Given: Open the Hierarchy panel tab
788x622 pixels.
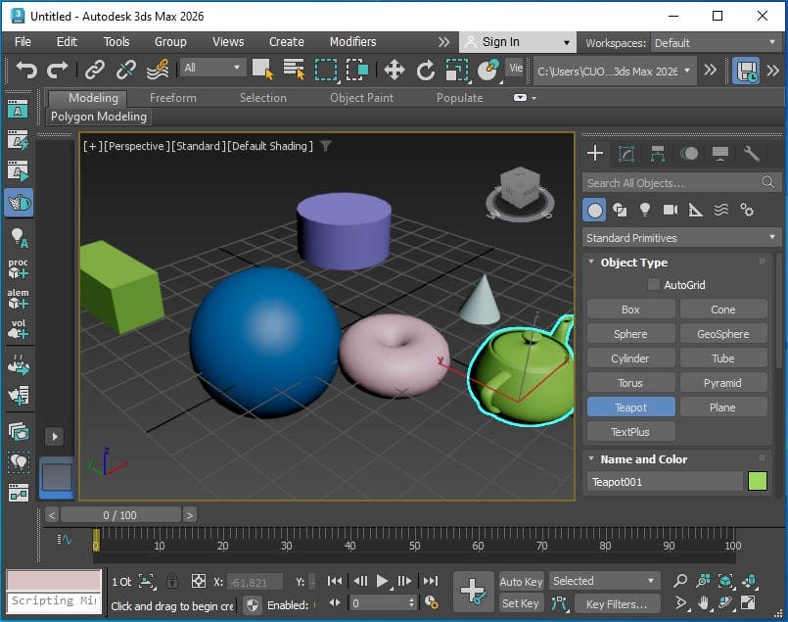Looking at the screenshot, I should (x=658, y=154).
